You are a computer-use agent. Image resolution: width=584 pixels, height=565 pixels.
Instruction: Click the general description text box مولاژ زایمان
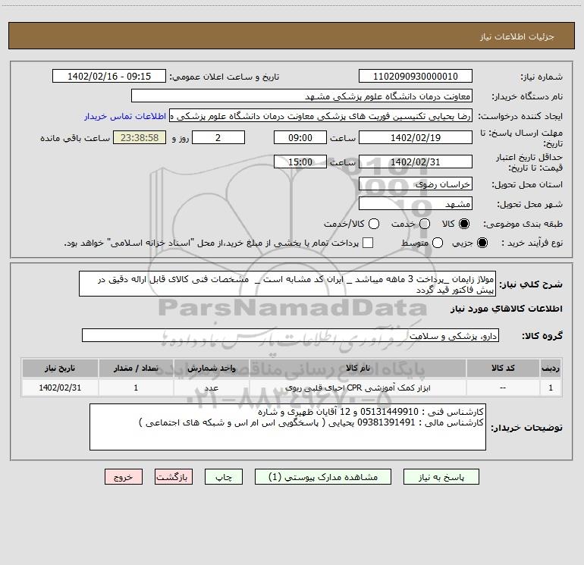tap(287, 284)
